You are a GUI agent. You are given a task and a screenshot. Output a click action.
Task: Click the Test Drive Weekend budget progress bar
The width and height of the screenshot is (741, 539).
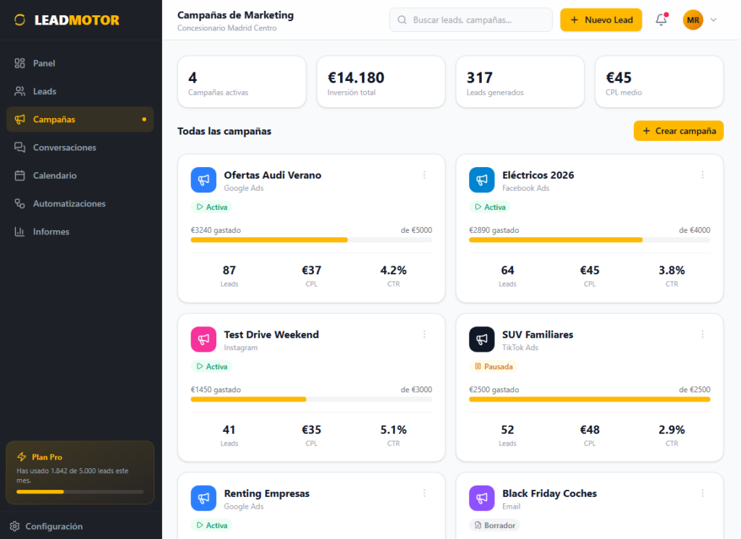coord(311,399)
